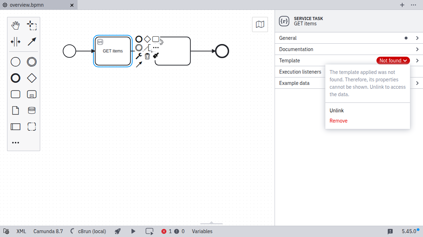Choose the data store reference tool
The height and width of the screenshot is (237, 423).
pos(32,111)
